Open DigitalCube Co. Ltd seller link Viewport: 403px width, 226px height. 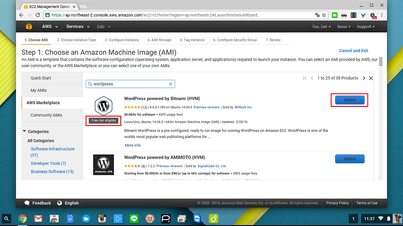coord(212,166)
